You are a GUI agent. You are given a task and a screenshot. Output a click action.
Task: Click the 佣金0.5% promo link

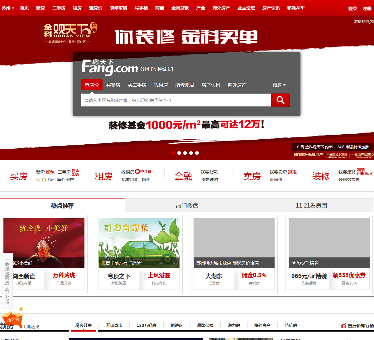pyautogui.click(x=254, y=275)
